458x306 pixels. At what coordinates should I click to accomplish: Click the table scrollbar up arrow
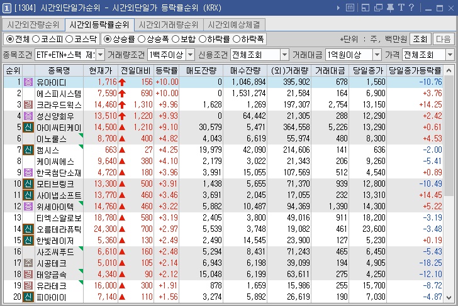pos(449,70)
